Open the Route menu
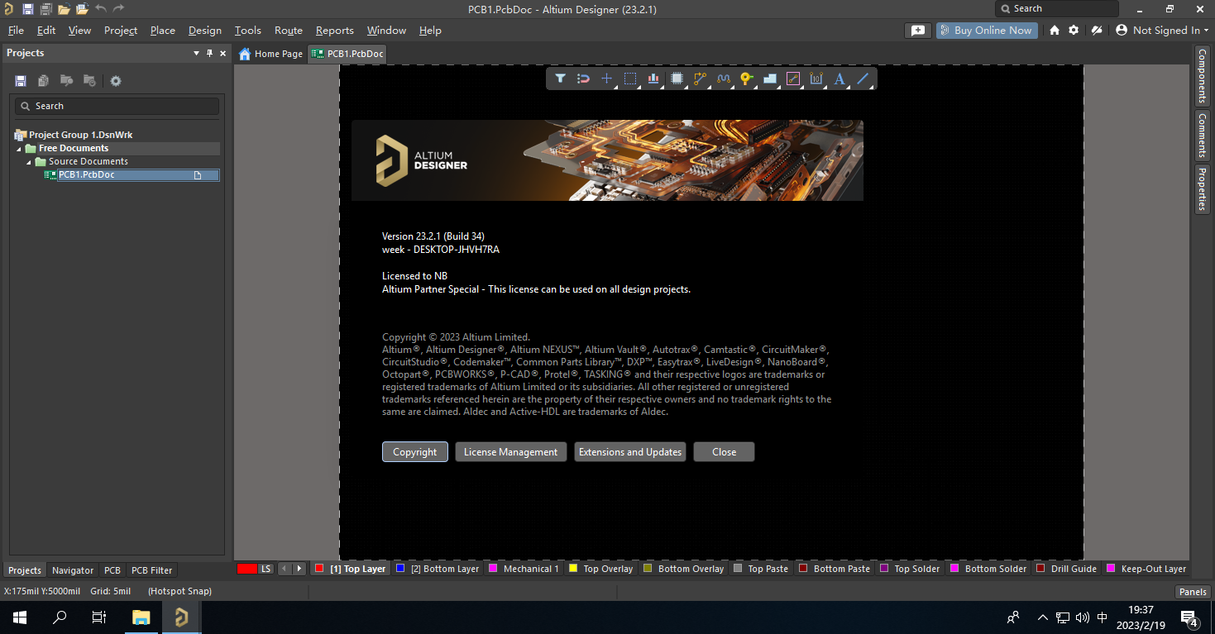1215x634 pixels. point(289,30)
